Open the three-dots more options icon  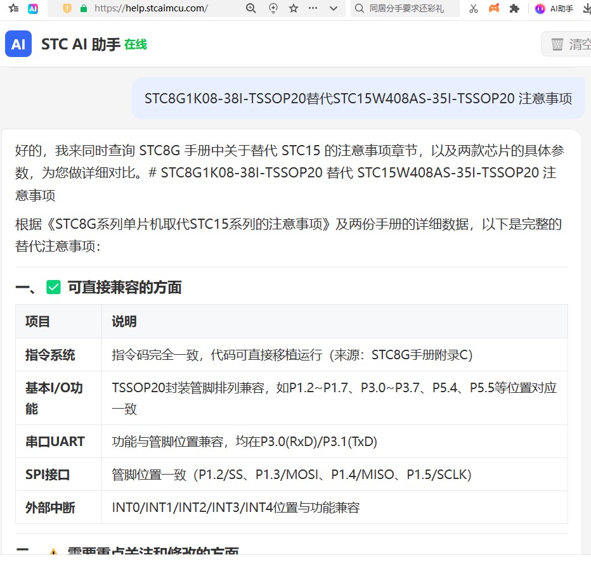click(x=313, y=8)
